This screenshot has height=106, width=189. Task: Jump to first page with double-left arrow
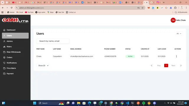pos(151,65)
